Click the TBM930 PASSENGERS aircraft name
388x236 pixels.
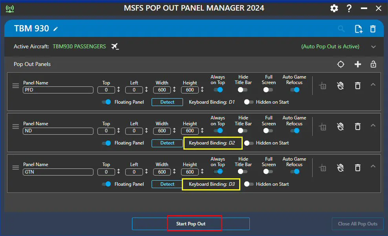point(79,46)
